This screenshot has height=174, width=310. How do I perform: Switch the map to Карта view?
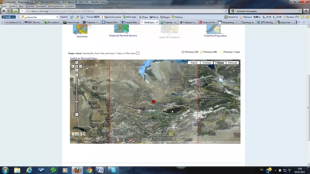[194, 63]
